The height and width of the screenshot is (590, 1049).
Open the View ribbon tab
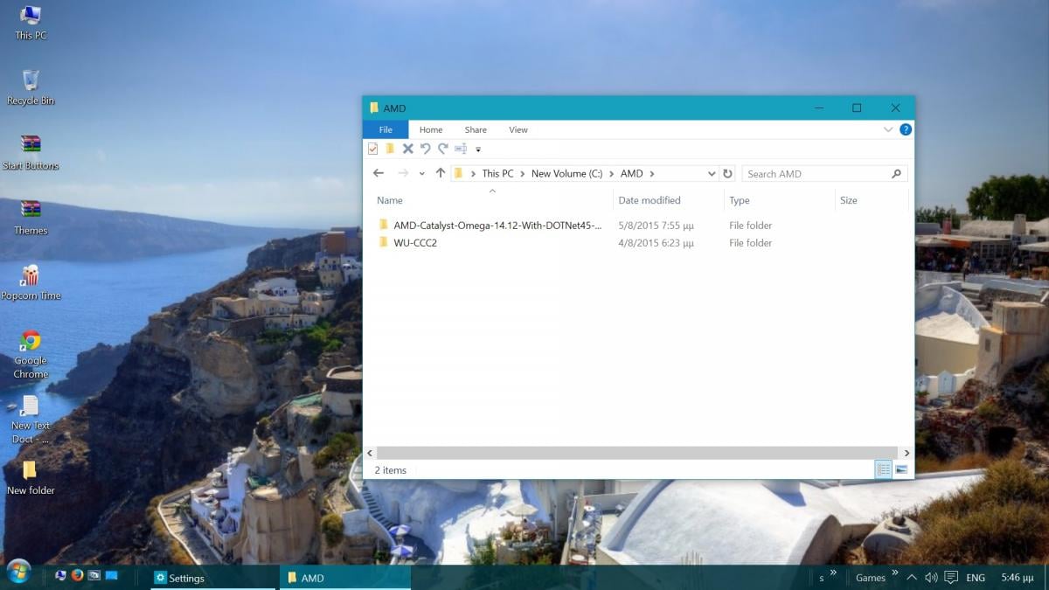pyautogui.click(x=518, y=129)
